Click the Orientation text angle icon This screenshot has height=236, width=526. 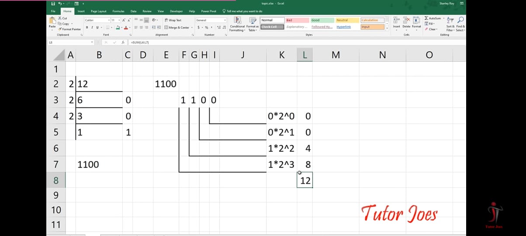tap(154, 20)
